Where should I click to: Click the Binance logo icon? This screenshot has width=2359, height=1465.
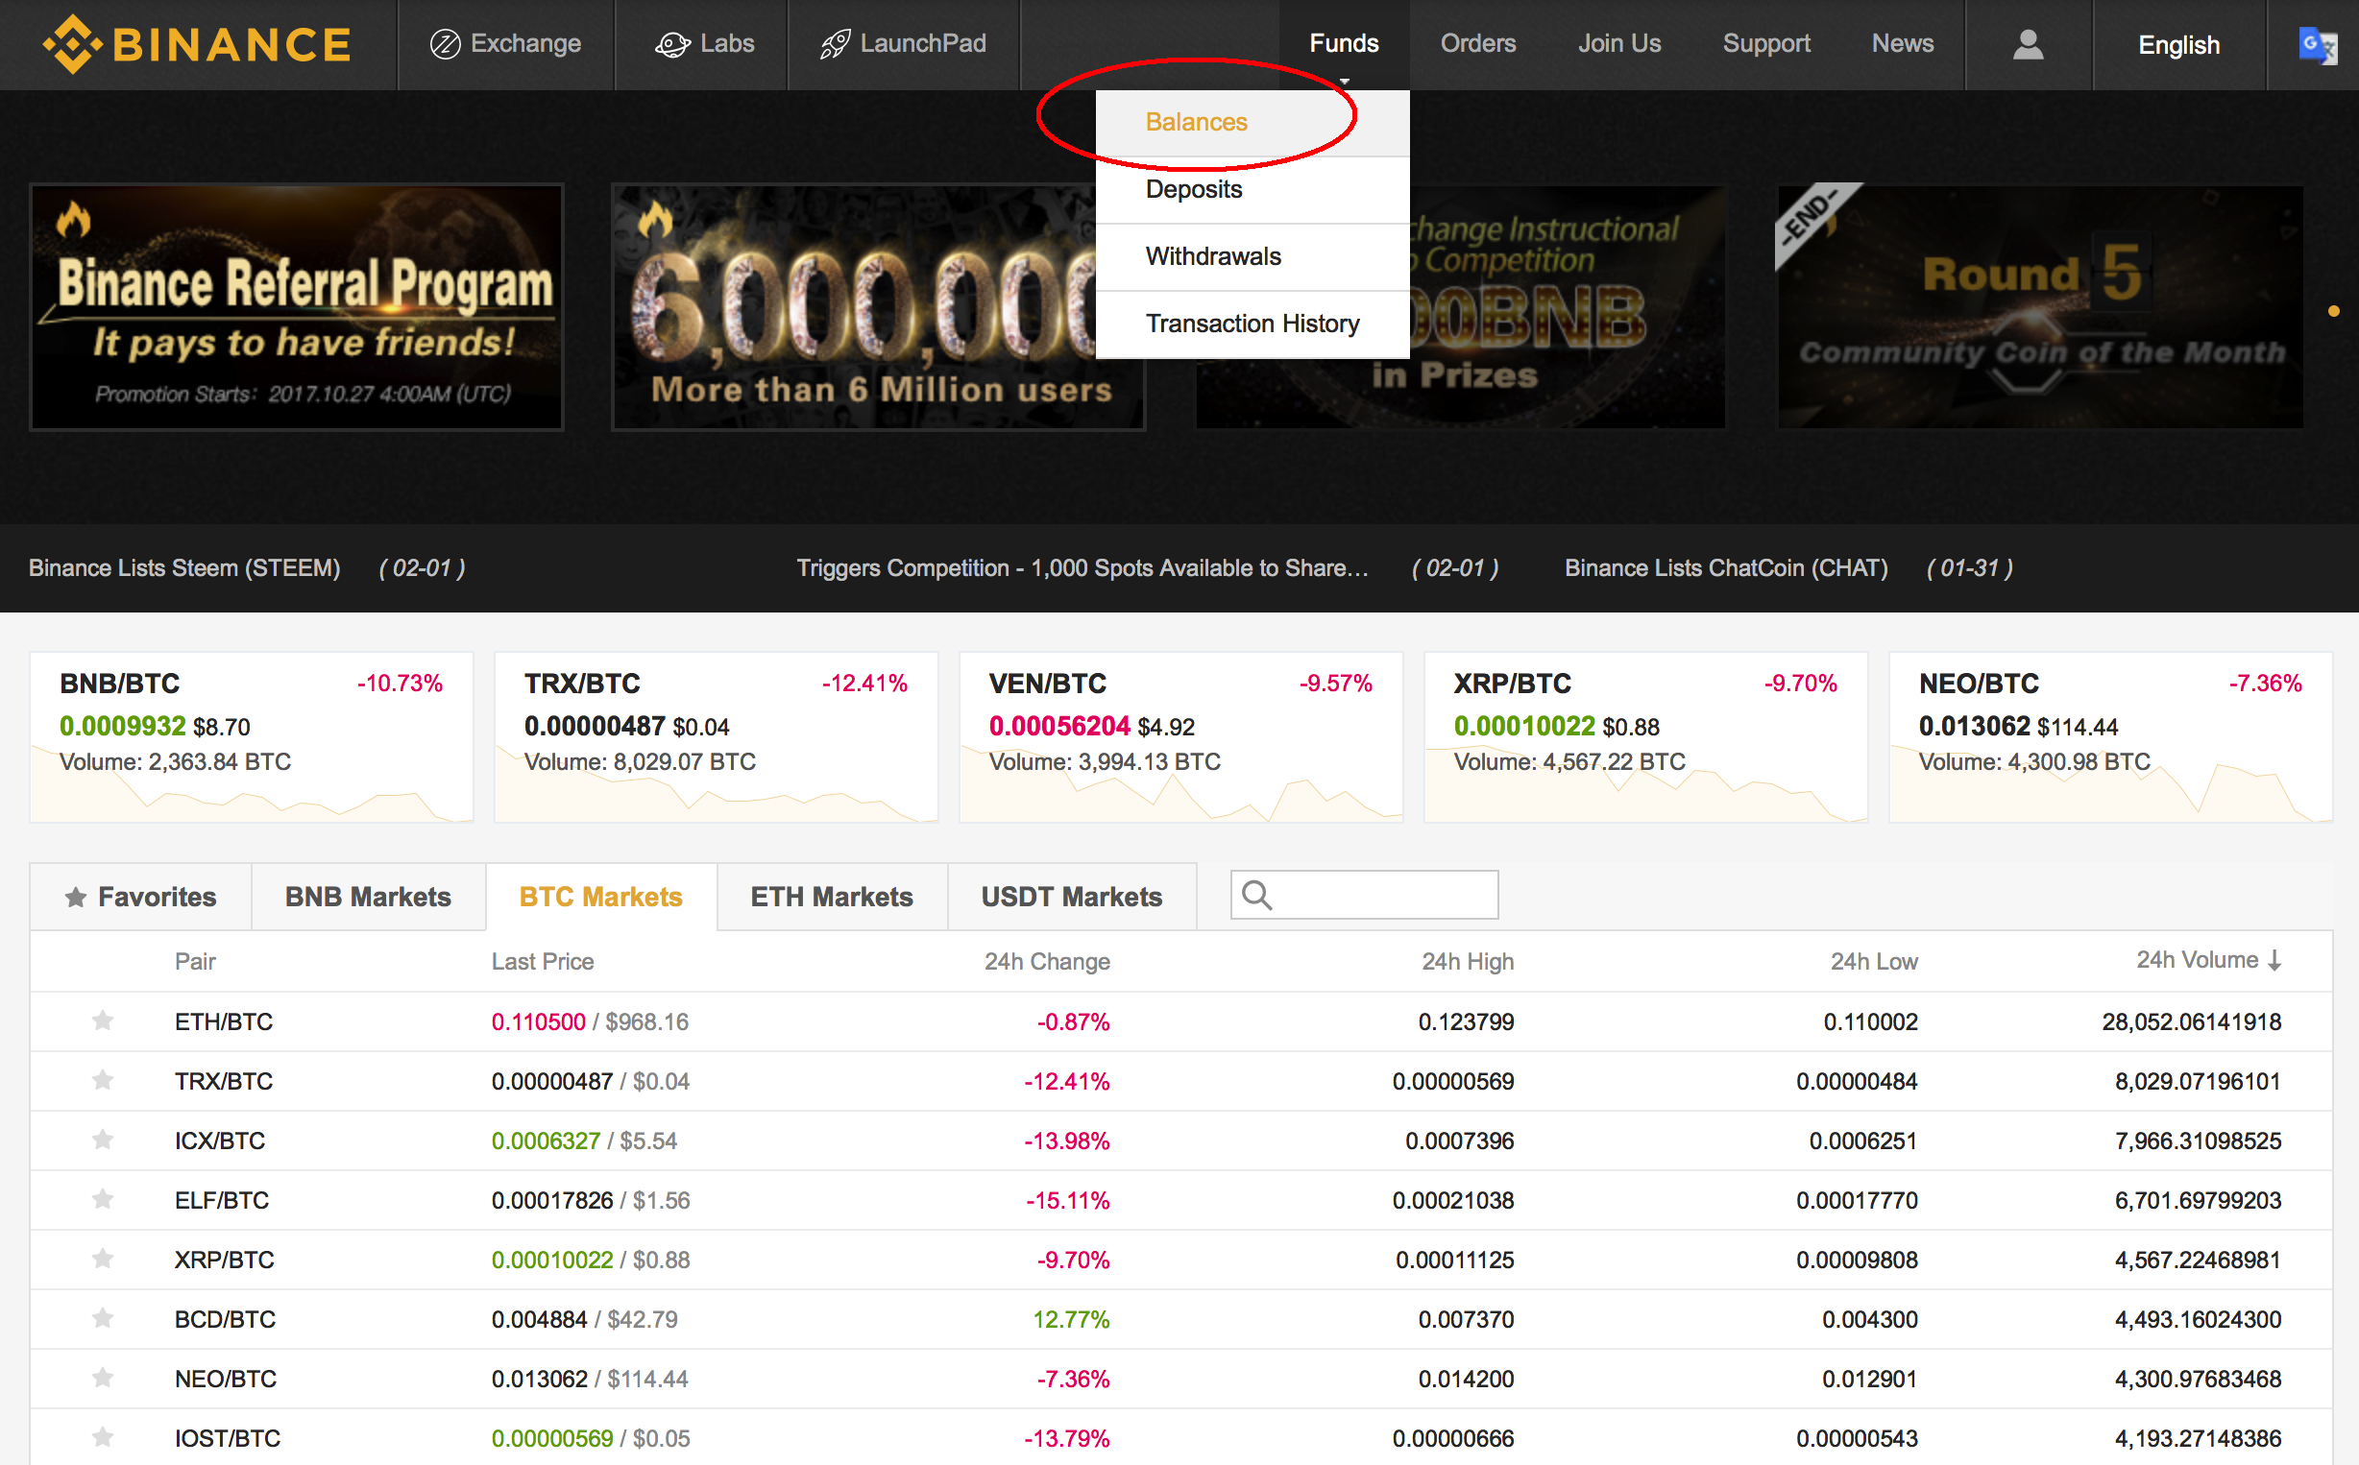(x=72, y=44)
